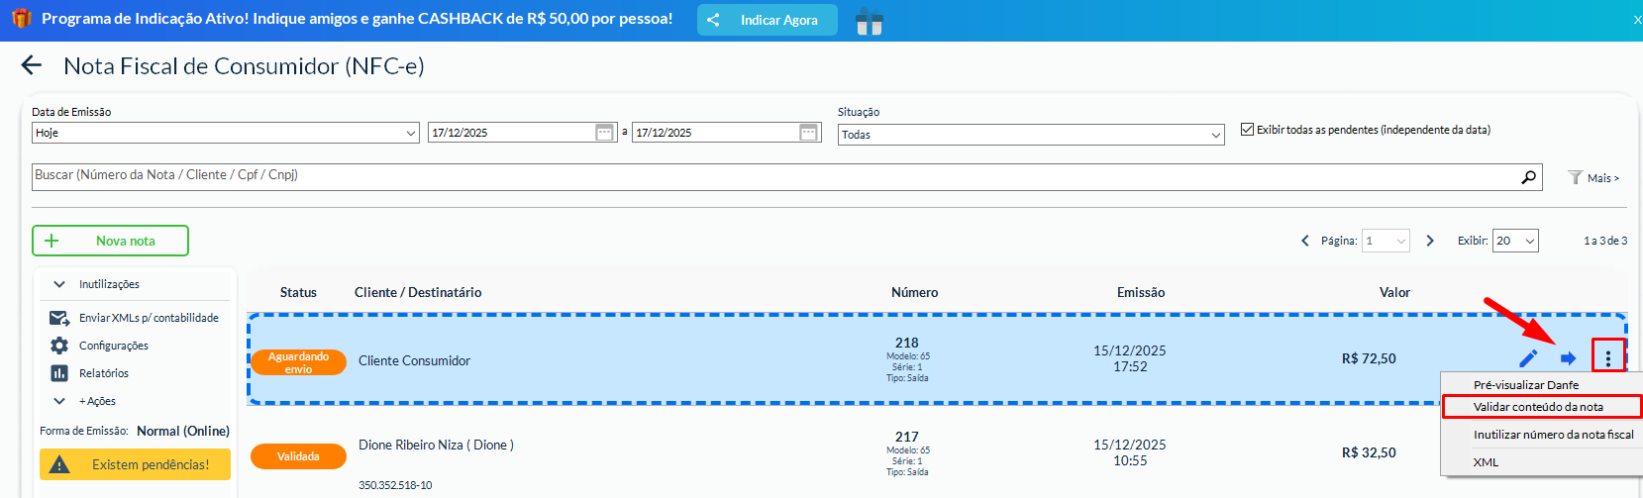Click pencil edit icon for note 218

click(1528, 358)
